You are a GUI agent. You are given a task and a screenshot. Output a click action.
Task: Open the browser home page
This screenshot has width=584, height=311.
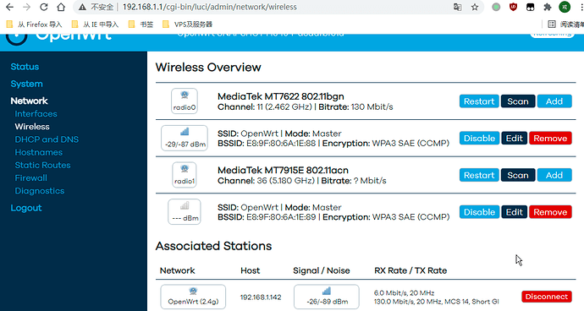(61, 7)
